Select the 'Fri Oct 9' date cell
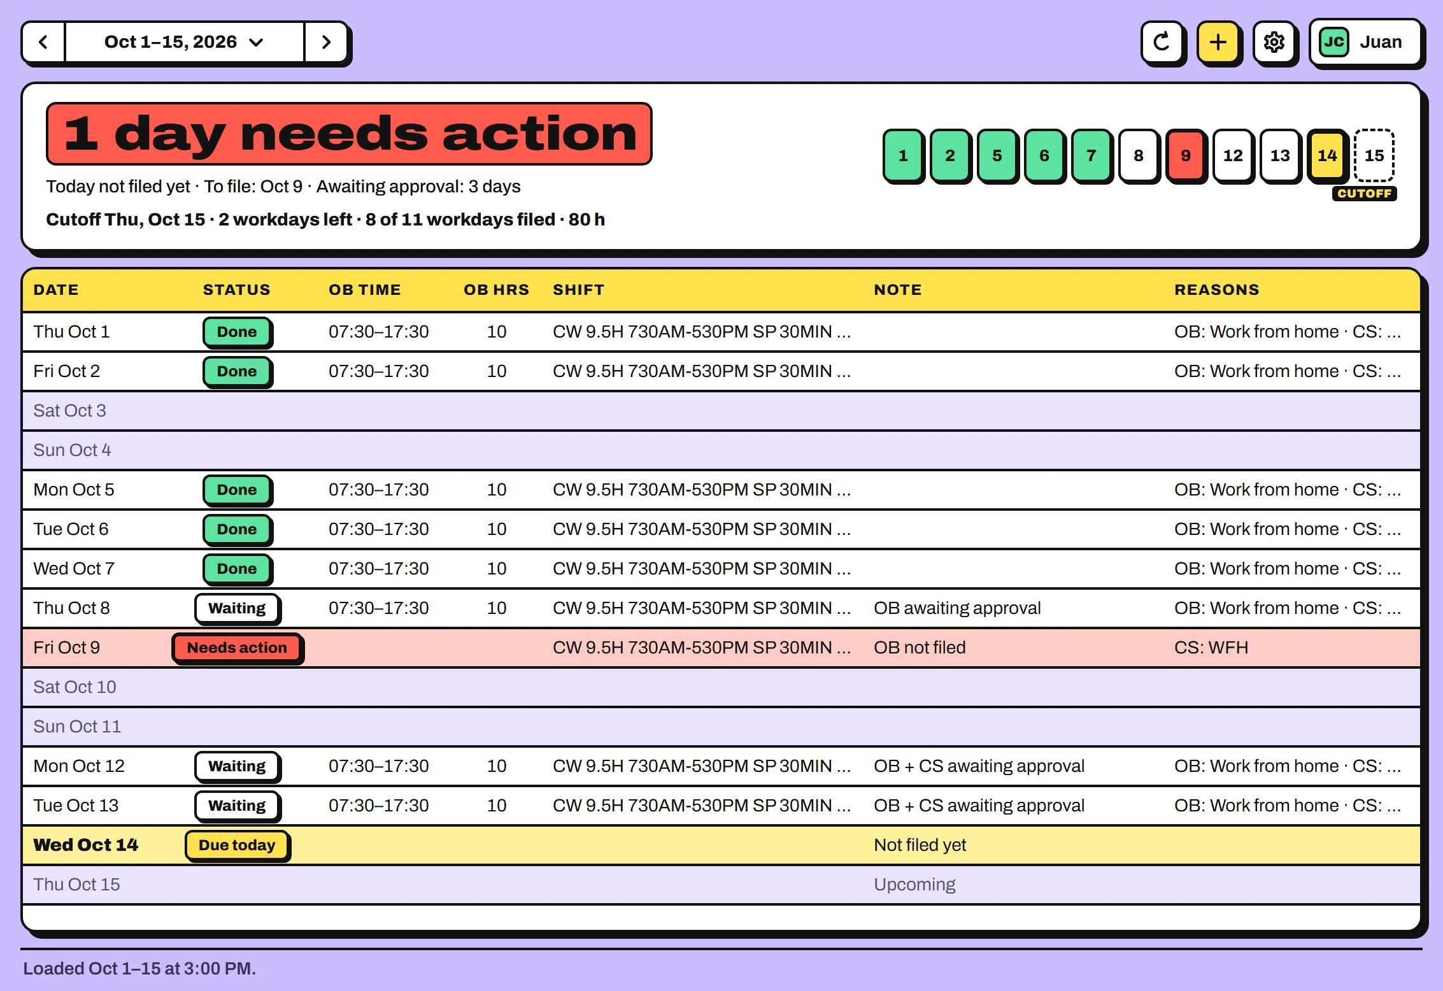Image resolution: width=1443 pixels, height=991 pixels. (67, 648)
